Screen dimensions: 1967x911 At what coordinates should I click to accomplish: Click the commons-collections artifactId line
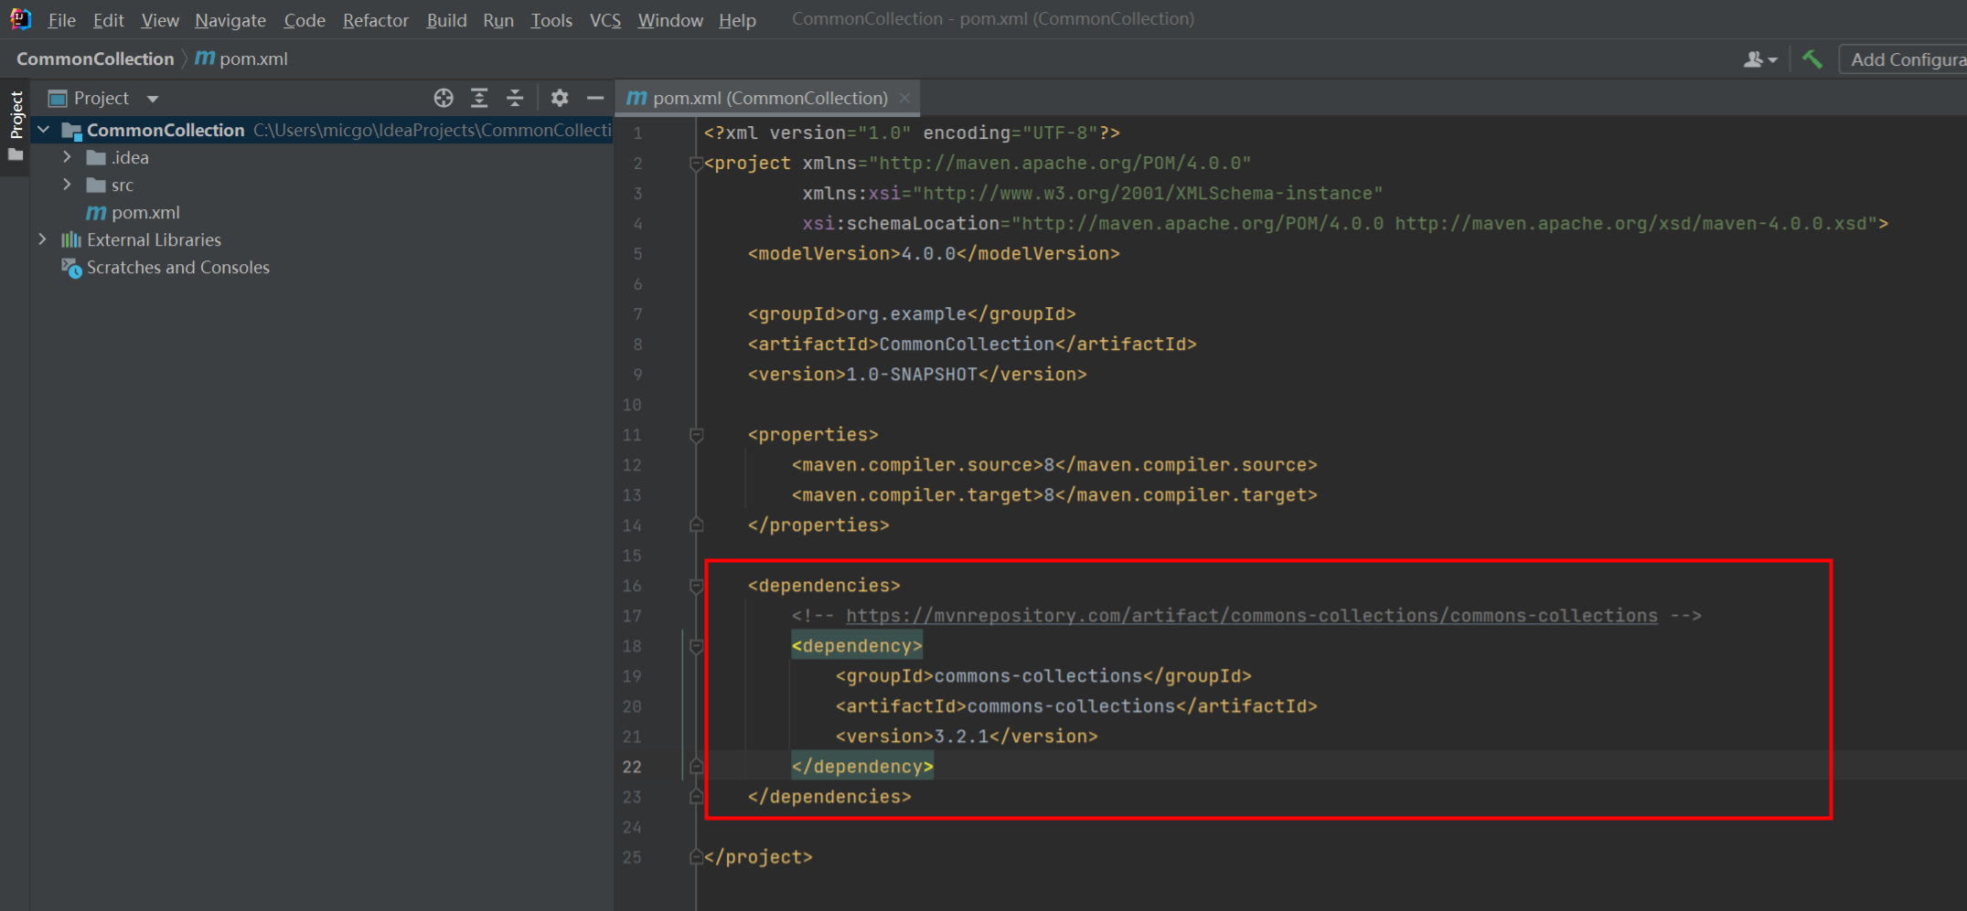1076,706
